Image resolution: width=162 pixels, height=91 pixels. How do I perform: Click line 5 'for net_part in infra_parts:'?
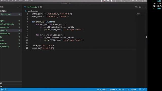pyautogui.click(x=51, y=25)
